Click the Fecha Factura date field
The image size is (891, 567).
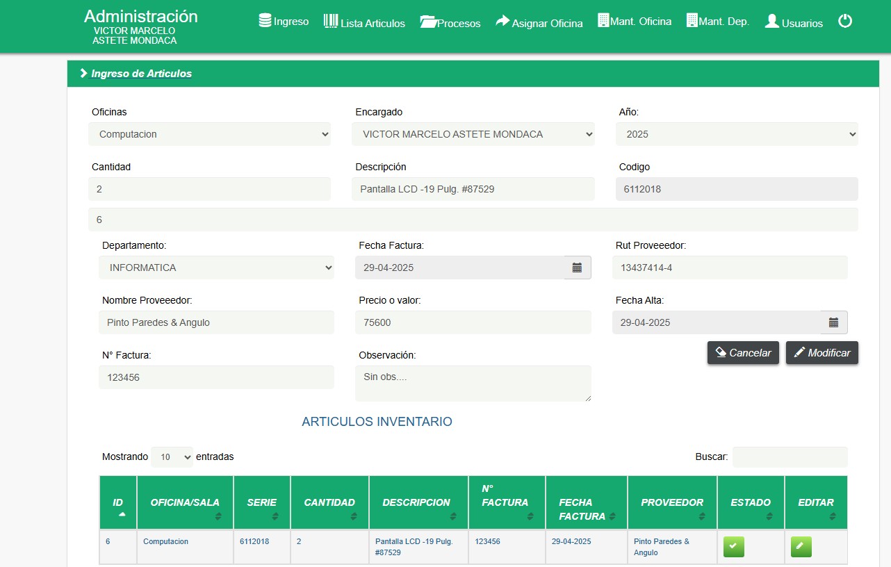(x=459, y=268)
